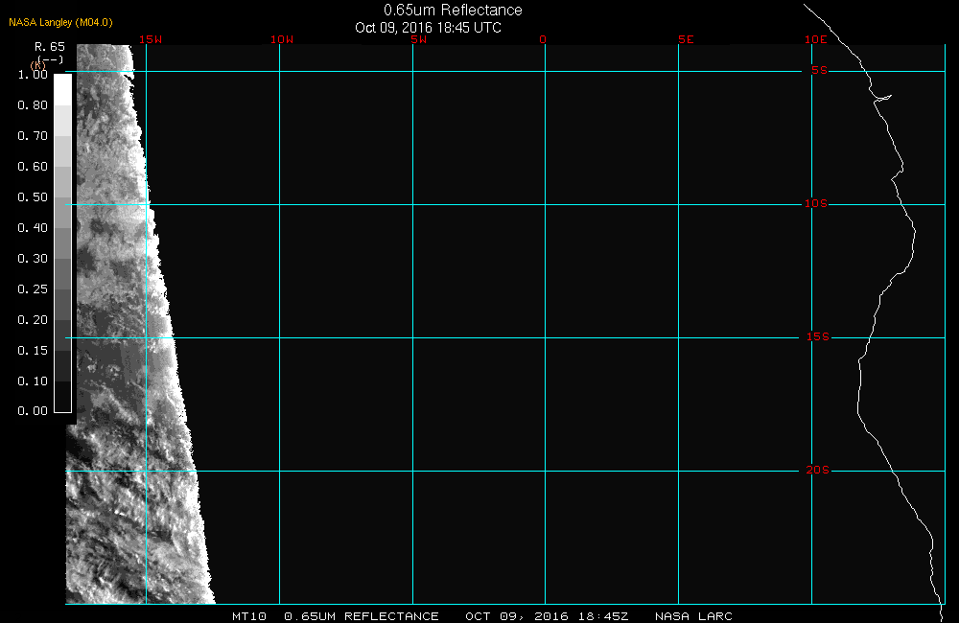Click the white top of the reflectance colorbar
This screenshot has width=959, height=623.
tap(62, 88)
